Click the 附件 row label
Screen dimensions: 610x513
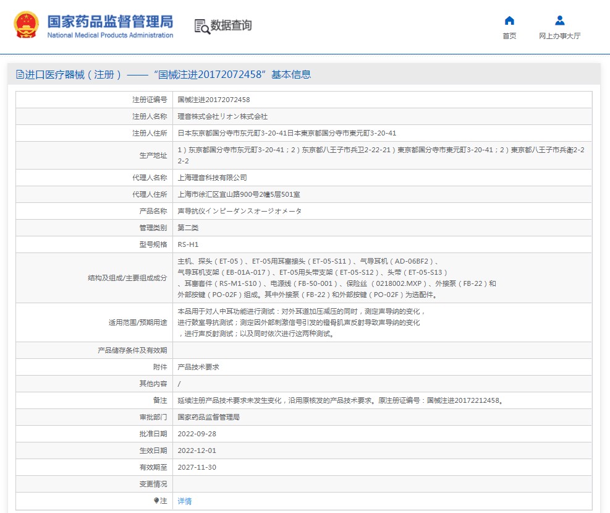tap(160, 367)
